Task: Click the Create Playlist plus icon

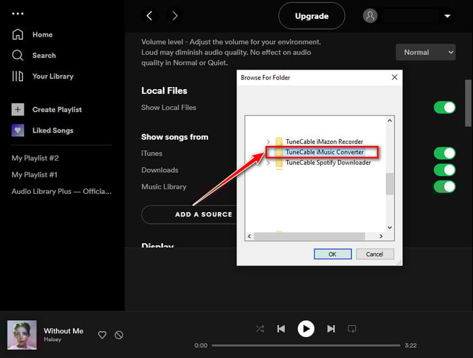Action: 18,109
